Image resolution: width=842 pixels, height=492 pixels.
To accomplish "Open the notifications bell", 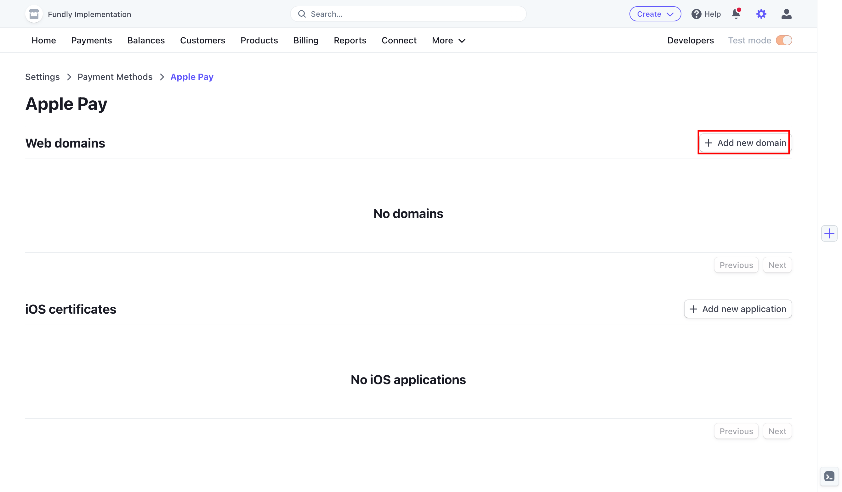I will (736, 14).
